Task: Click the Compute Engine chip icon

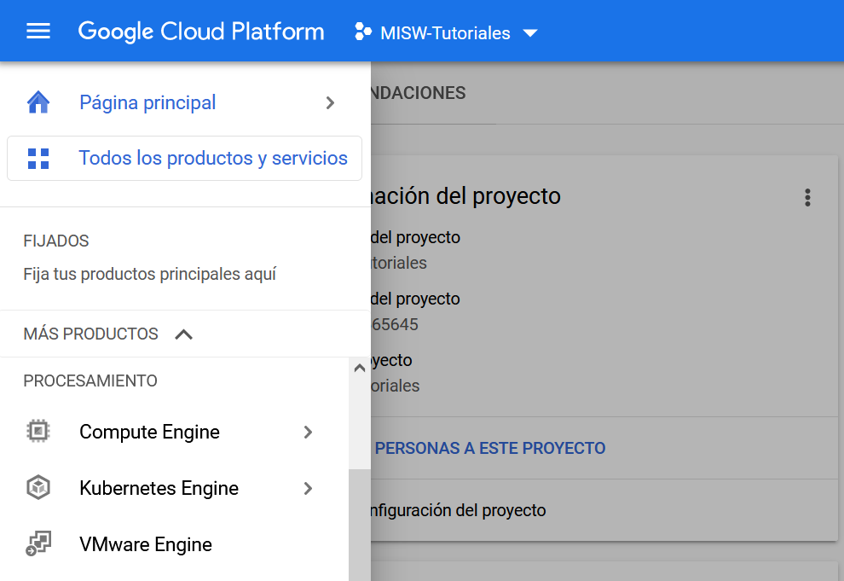Action: coord(38,432)
